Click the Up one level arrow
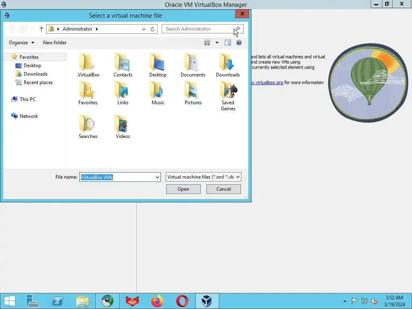This screenshot has width=412, height=309. point(41,29)
